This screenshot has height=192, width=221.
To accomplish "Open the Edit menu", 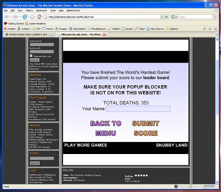I will (x=13, y=10).
